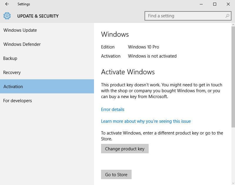Focus the Find a setting search box

coord(188,16)
